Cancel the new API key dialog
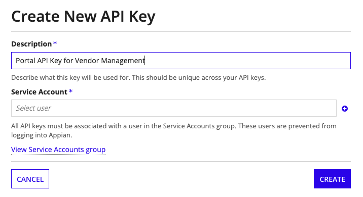The image size is (363, 197). point(30,179)
